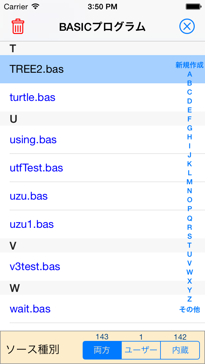Jump to letter G in index
This screenshot has height=364, width=205.
[190, 128]
